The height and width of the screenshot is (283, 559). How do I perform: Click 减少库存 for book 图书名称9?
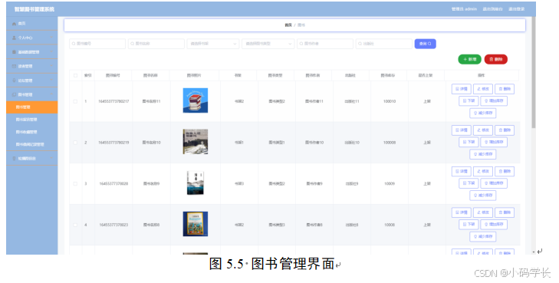[483, 196]
